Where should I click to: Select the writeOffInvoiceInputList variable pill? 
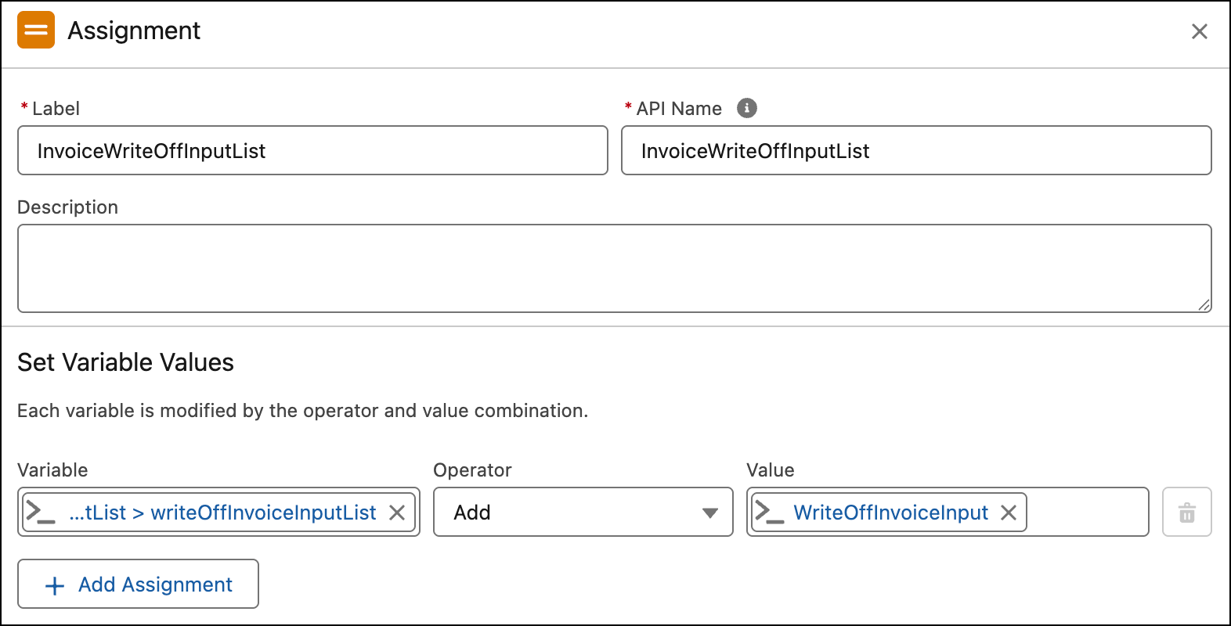tap(219, 513)
